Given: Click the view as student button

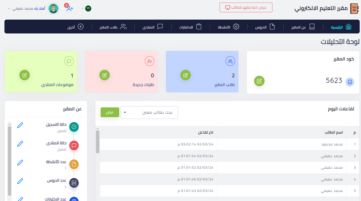Looking at the screenshot, I should pyautogui.click(x=246, y=7).
